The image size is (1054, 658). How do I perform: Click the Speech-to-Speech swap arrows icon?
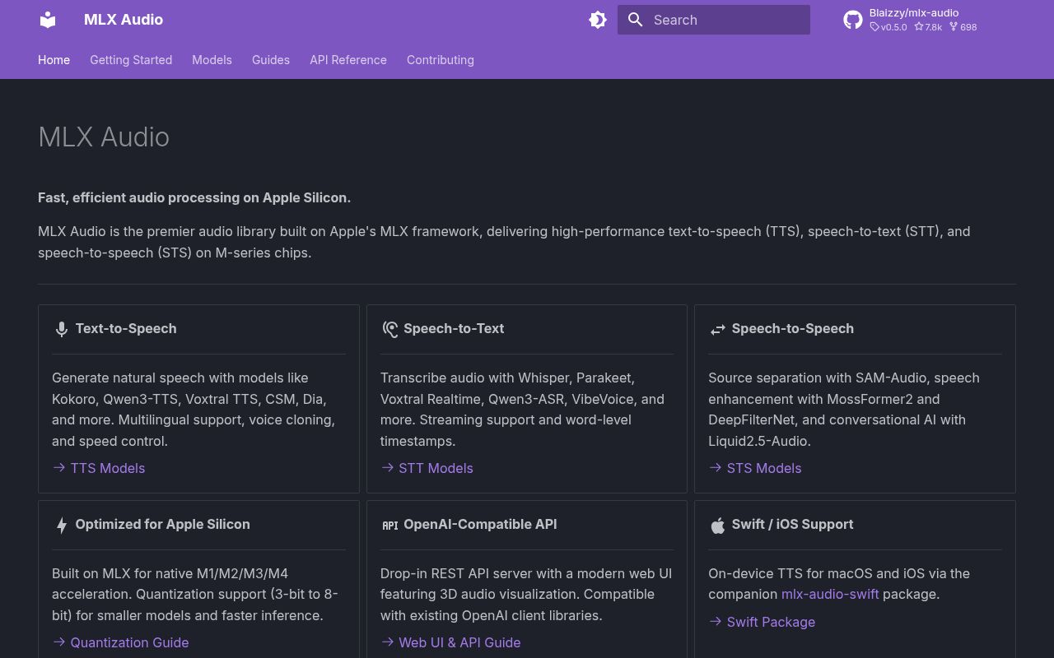coord(718,329)
